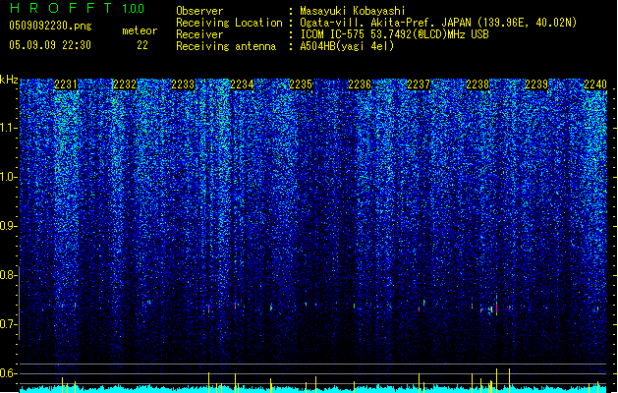Click the 2237 time marker
The width and height of the screenshot is (618, 393).
419,84
